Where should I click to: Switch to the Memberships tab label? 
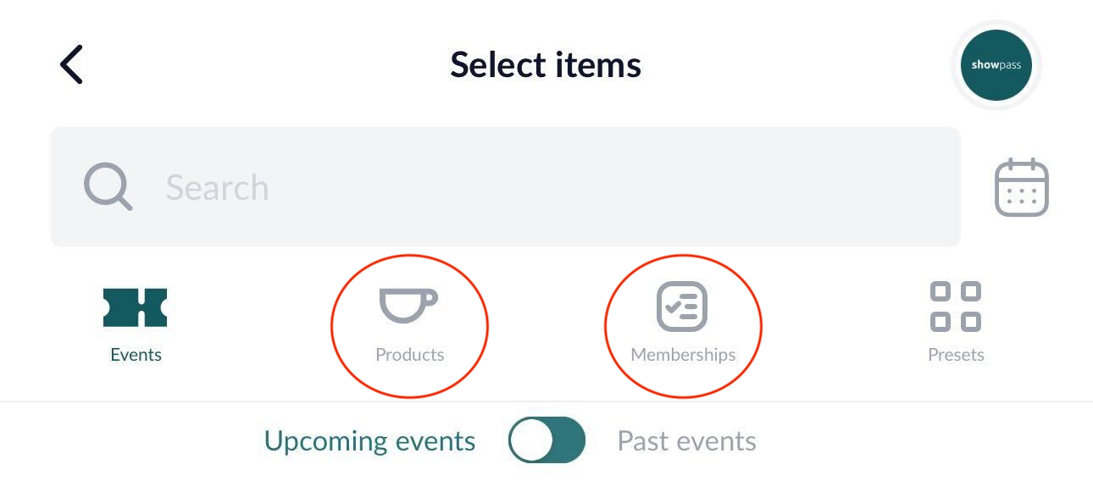coord(683,355)
